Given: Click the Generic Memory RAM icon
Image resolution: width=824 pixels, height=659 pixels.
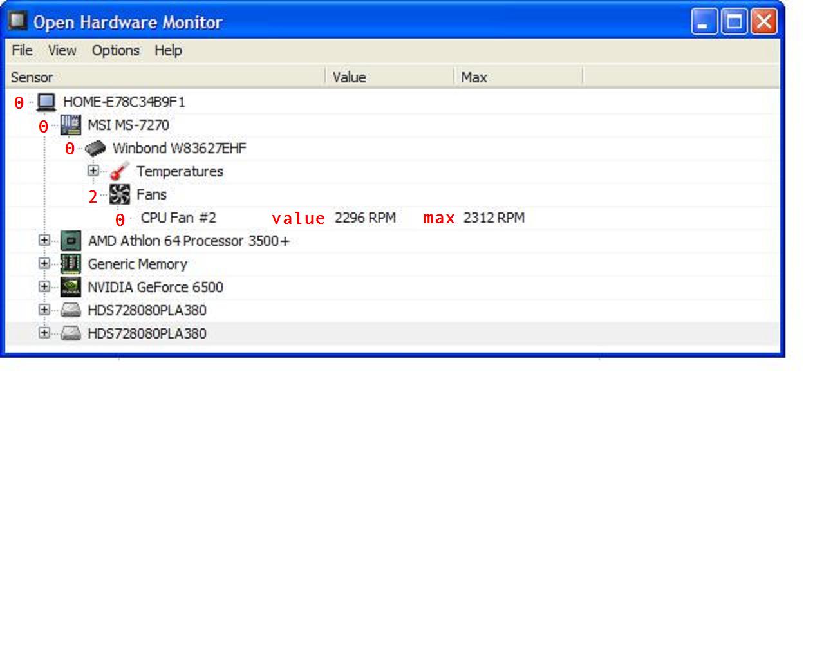Looking at the screenshot, I should click(x=71, y=264).
